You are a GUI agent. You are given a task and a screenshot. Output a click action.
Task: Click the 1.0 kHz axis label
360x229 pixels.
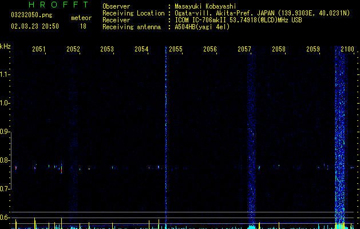[x=5, y=103]
